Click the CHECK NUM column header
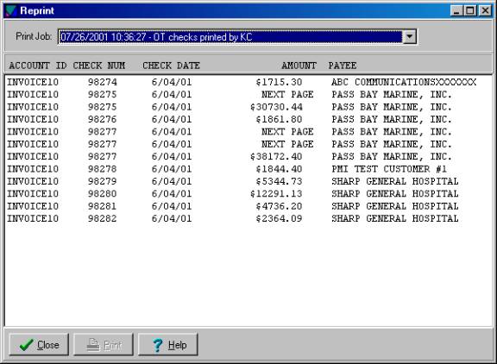497x364 pixels. [99, 66]
